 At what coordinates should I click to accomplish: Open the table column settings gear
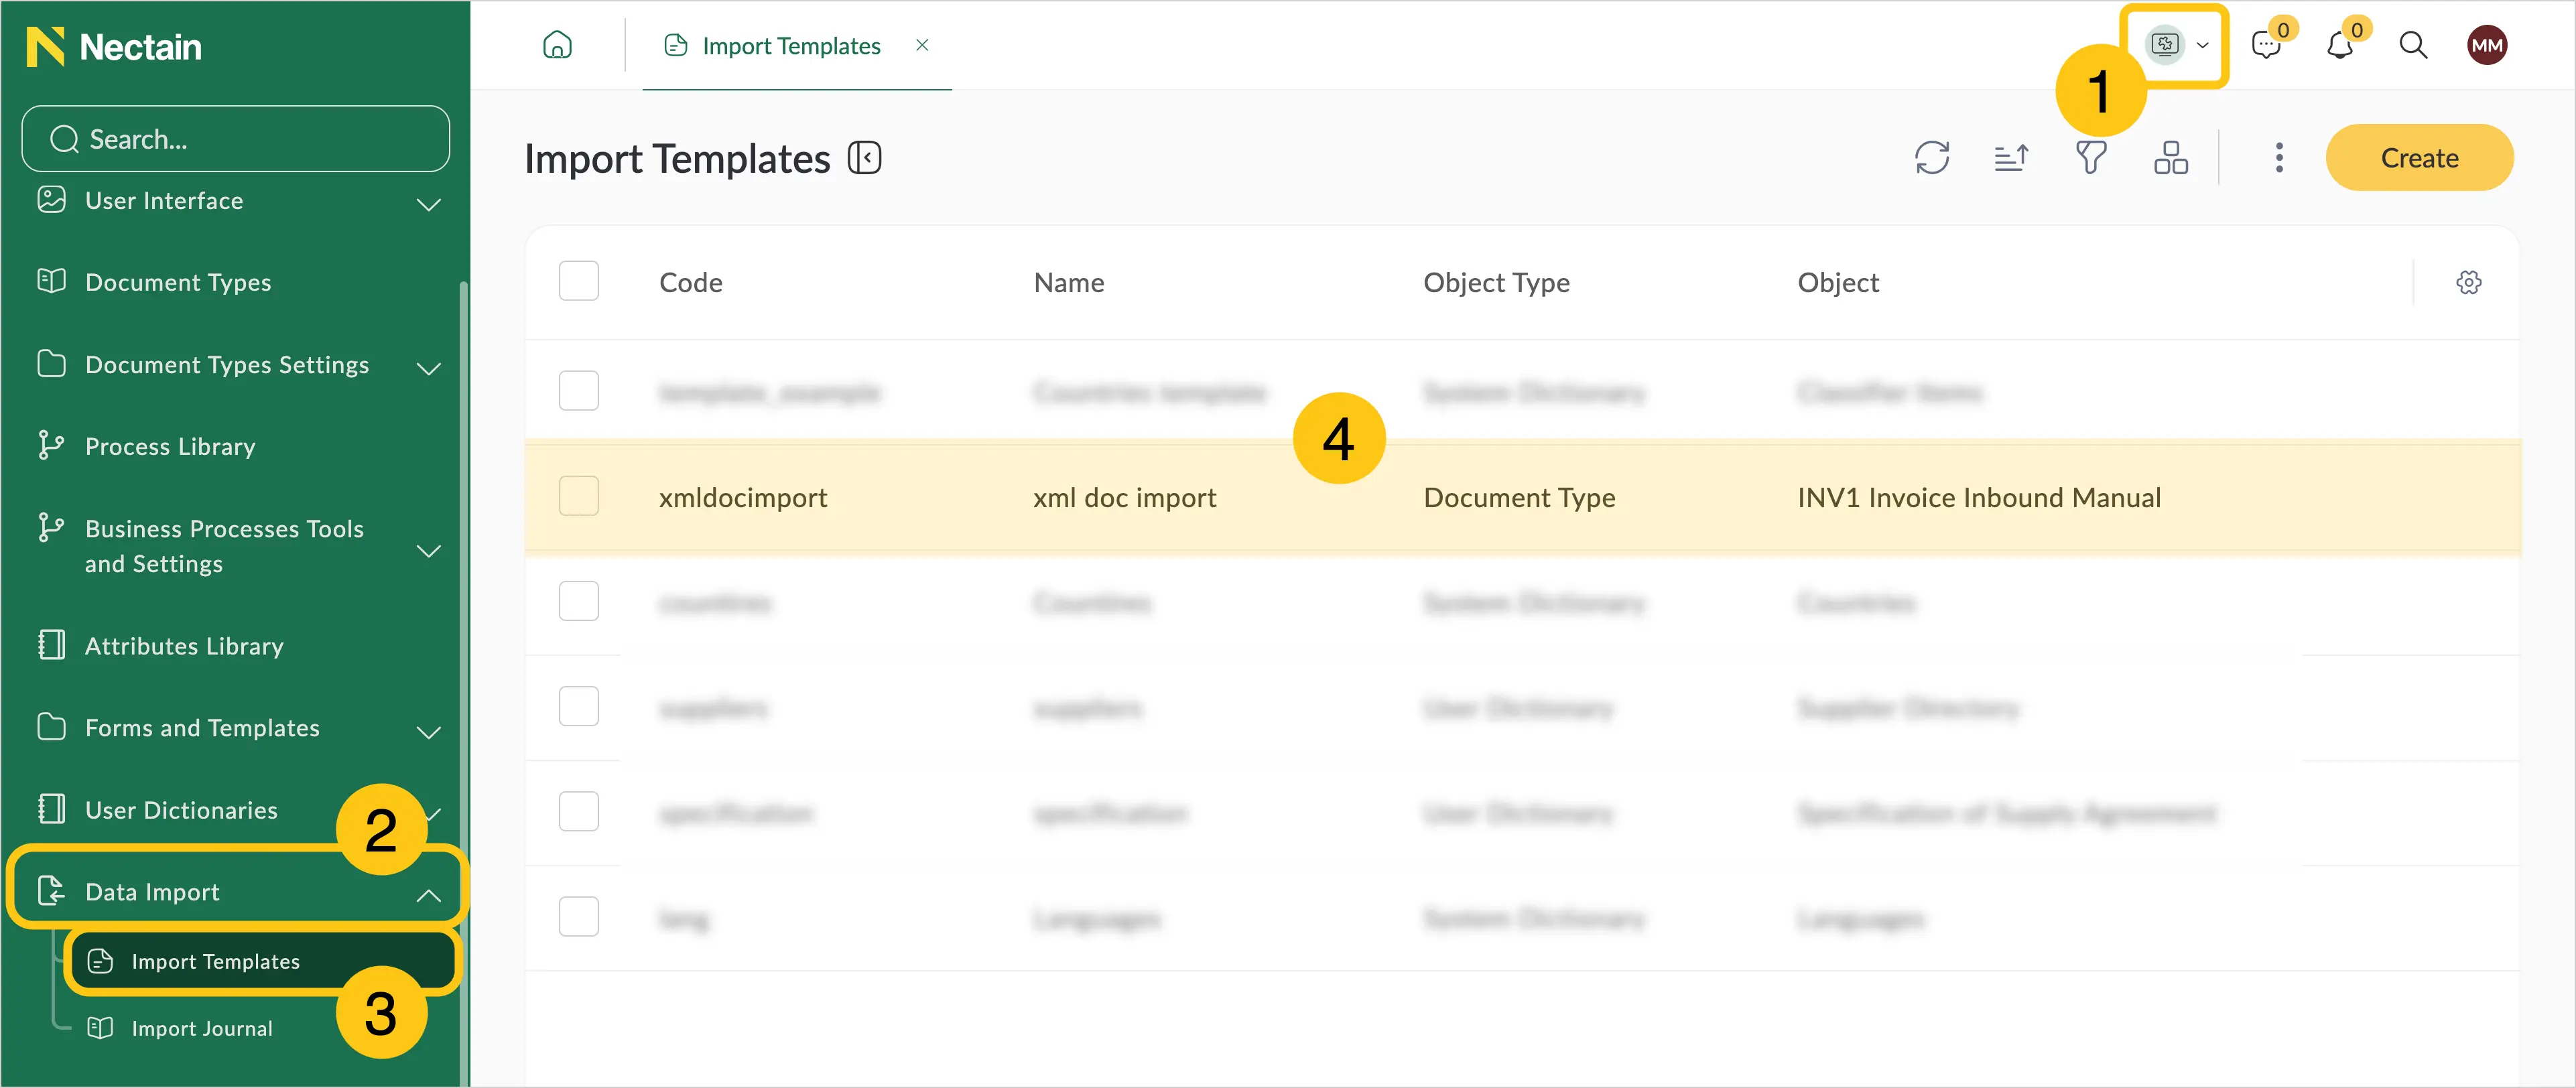click(2468, 283)
